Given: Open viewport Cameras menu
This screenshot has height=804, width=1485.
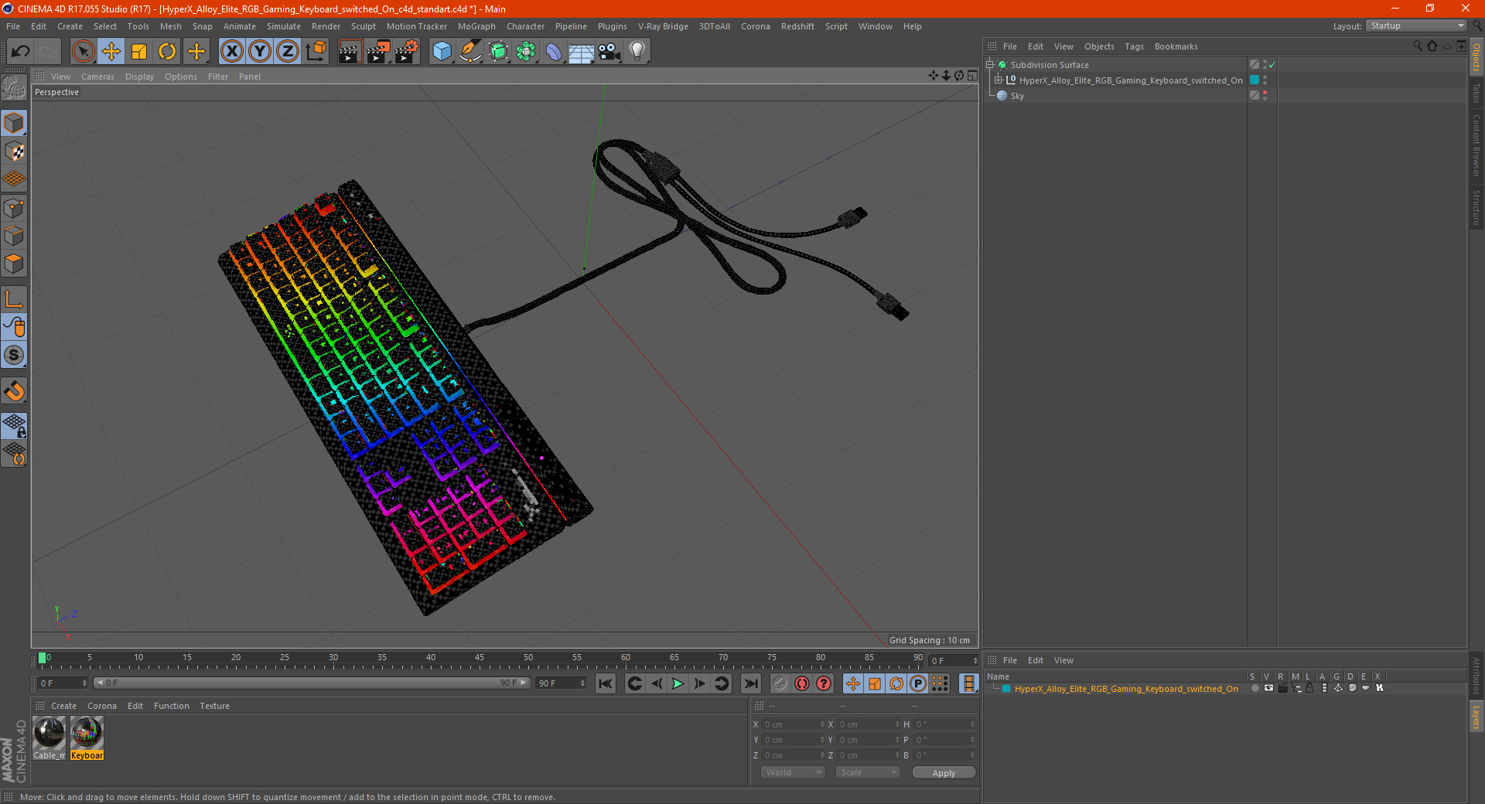Looking at the screenshot, I should [x=97, y=77].
